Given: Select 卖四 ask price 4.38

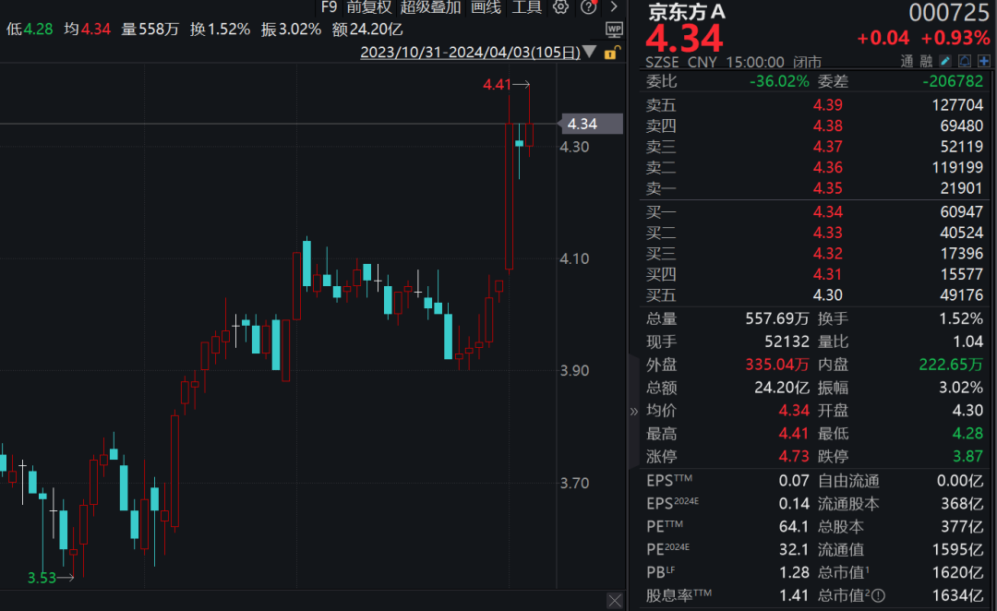Looking at the screenshot, I should [827, 126].
